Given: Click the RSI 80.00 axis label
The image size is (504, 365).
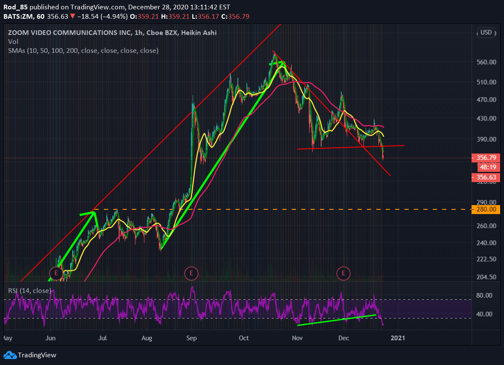Looking at the screenshot, I should tap(484, 295).
